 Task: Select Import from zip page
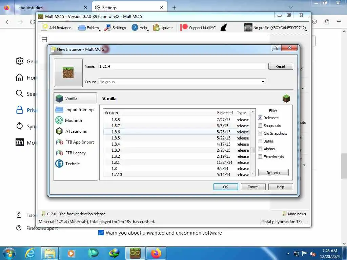coord(75,110)
